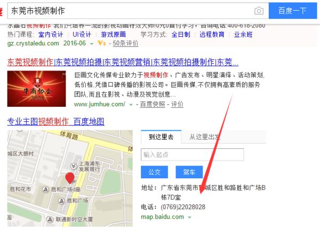Click the red 牛商协会 result thumbnail
The height and width of the screenshot is (231, 320).
click(36, 89)
